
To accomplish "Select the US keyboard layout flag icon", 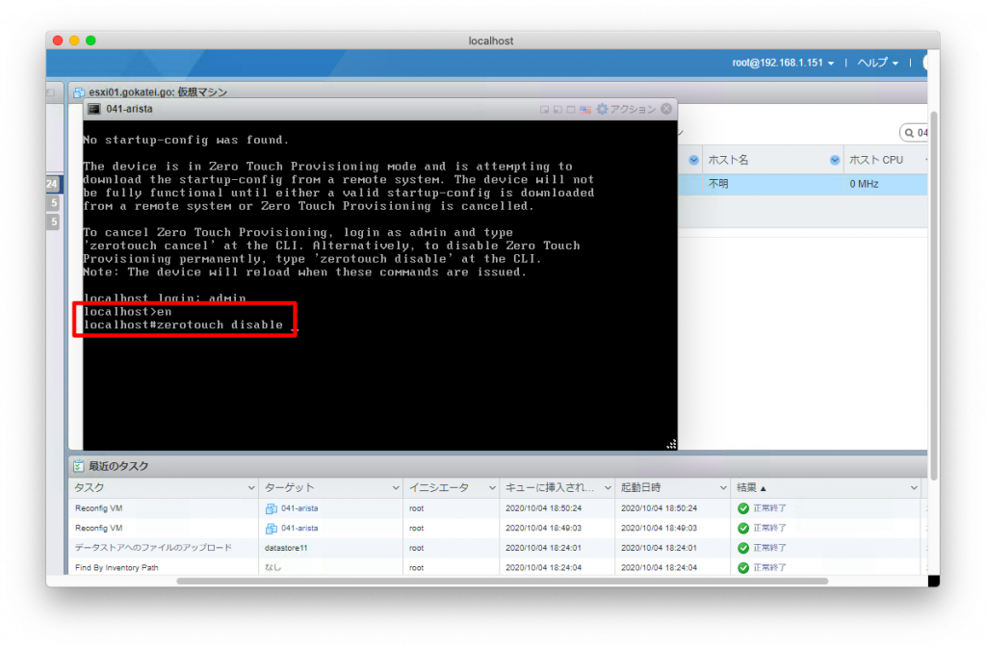I will (x=585, y=109).
